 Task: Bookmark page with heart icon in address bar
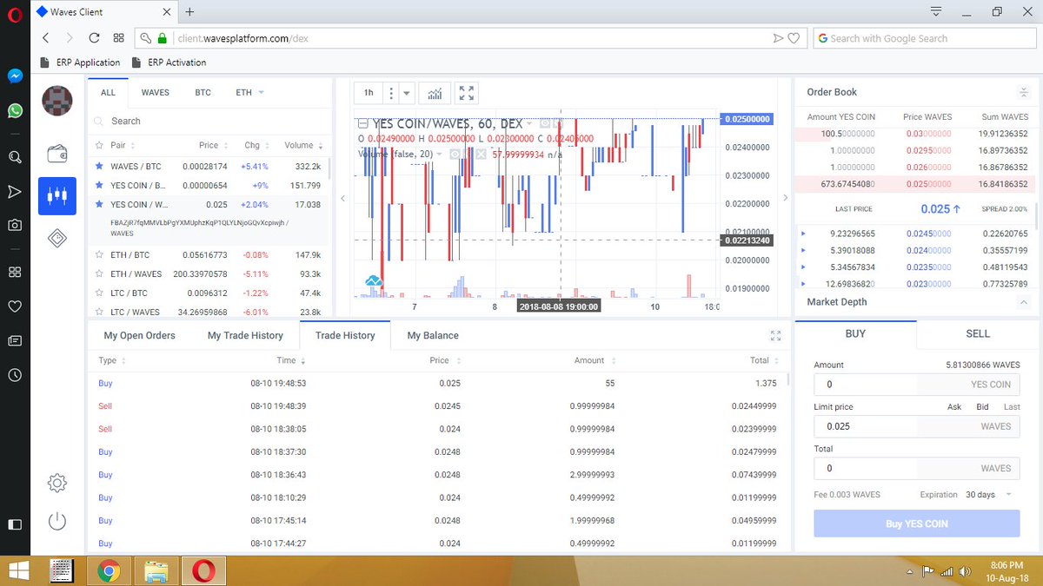pyautogui.click(x=793, y=38)
